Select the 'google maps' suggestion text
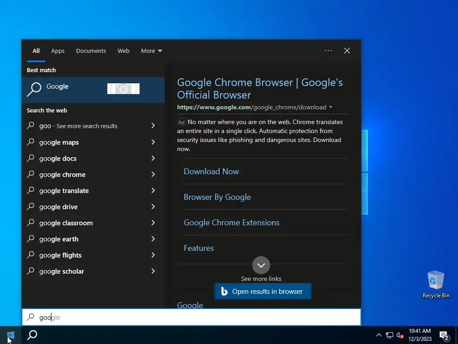This screenshot has height=344, width=458. (59, 142)
